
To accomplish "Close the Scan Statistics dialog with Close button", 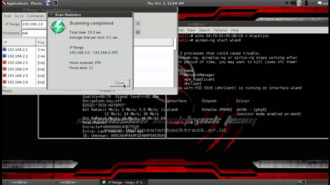I will coord(120,83).
